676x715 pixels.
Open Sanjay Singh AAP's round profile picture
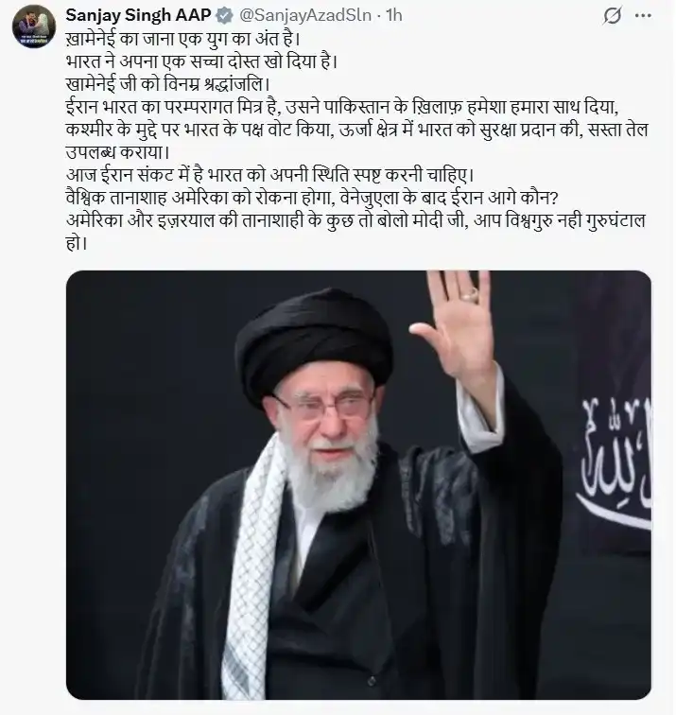(x=34, y=26)
